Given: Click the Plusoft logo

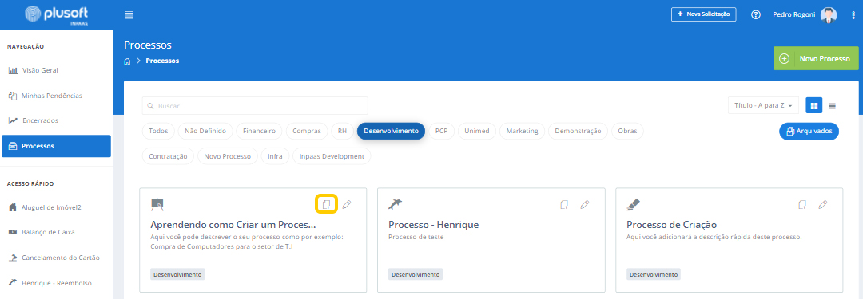Looking at the screenshot, I should click(x=57, y=15).
